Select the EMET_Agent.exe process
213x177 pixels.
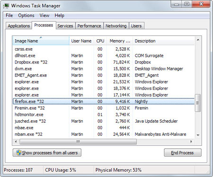click(x=104, y=75)
